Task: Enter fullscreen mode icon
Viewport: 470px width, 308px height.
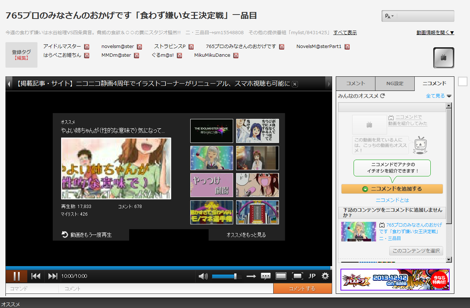Action: pyautogui.click(x=298, y=276)
